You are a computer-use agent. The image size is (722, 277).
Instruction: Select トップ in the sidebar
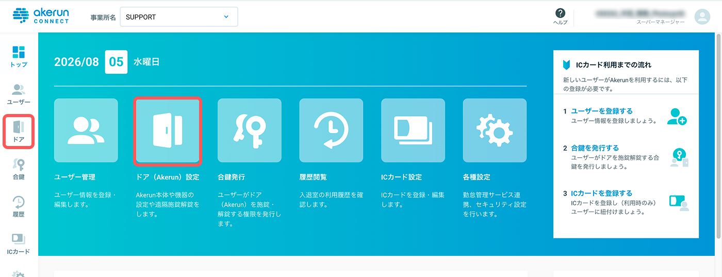[x=19, y=57]
